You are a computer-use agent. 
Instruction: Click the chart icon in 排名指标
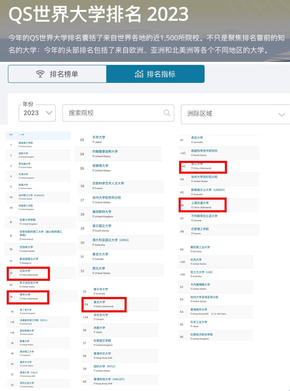pyautogui.click(x=139, y=74)
